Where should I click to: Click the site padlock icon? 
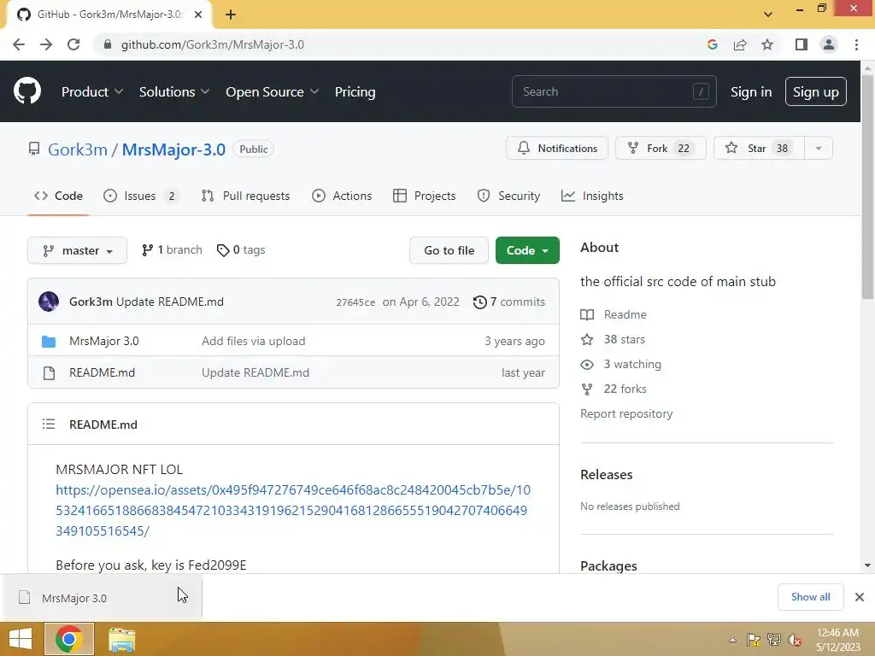pos(108,44)
